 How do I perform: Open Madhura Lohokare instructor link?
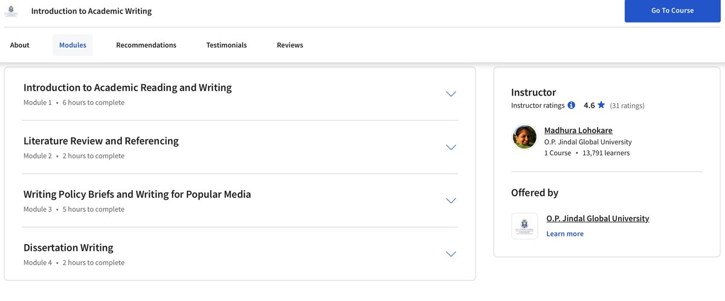[578, 131]
